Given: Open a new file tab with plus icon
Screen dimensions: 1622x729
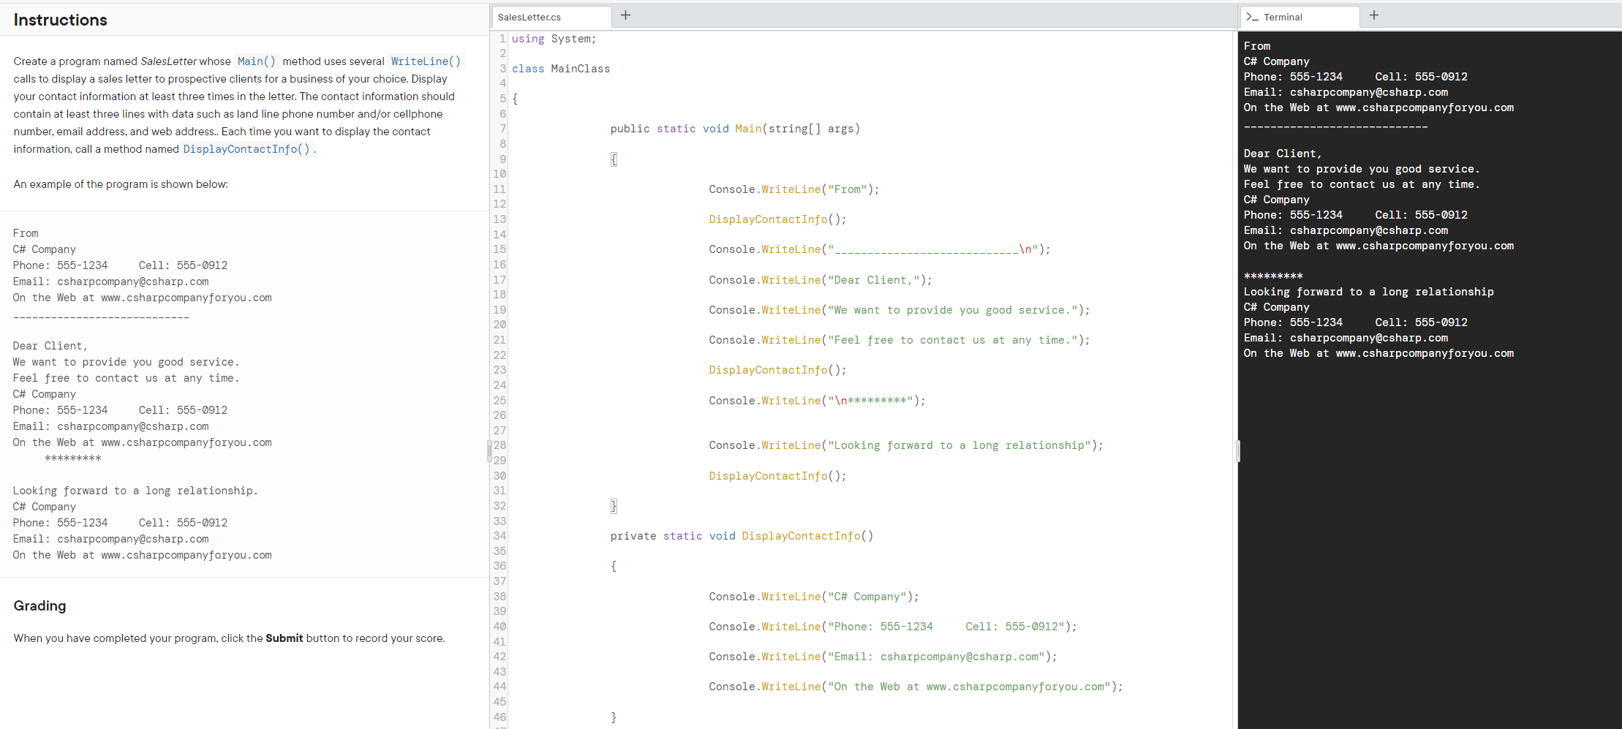Looking at the screenshot, I should click(625, 15).
